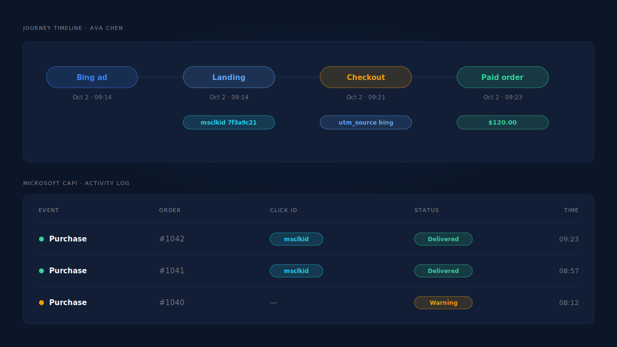Image resolution: width=617 pixels, height=347 pixels.
Task: Select the Paid order journey step
Action: tap(503, 77)
